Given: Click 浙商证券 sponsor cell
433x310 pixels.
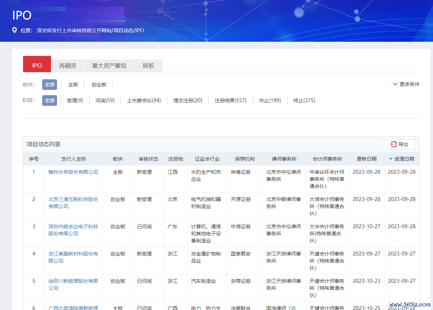Looking at the screenshot, I should click(x=241, y=281).
